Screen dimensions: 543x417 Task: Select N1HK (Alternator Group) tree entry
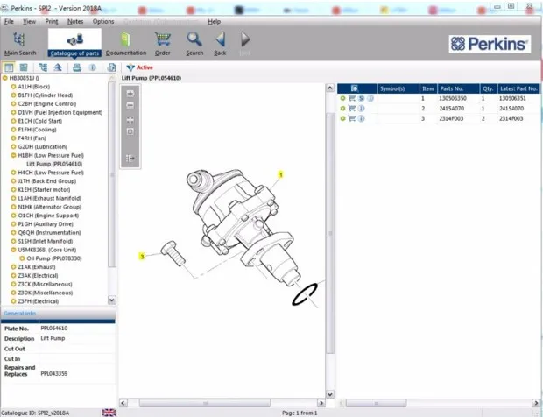coord(50,207)
